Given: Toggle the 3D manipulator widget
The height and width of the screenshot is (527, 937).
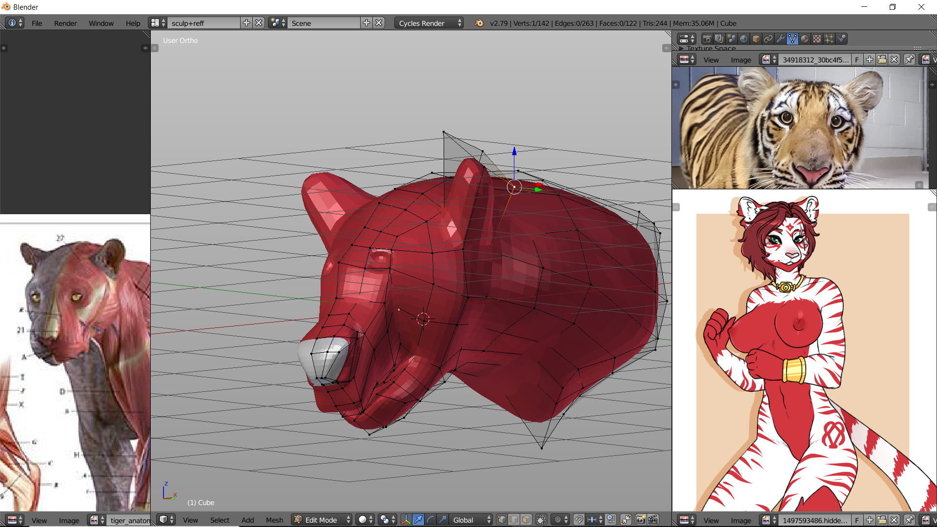Looking at the screenshot, I should pyautogui.click(x=406, y=520).
